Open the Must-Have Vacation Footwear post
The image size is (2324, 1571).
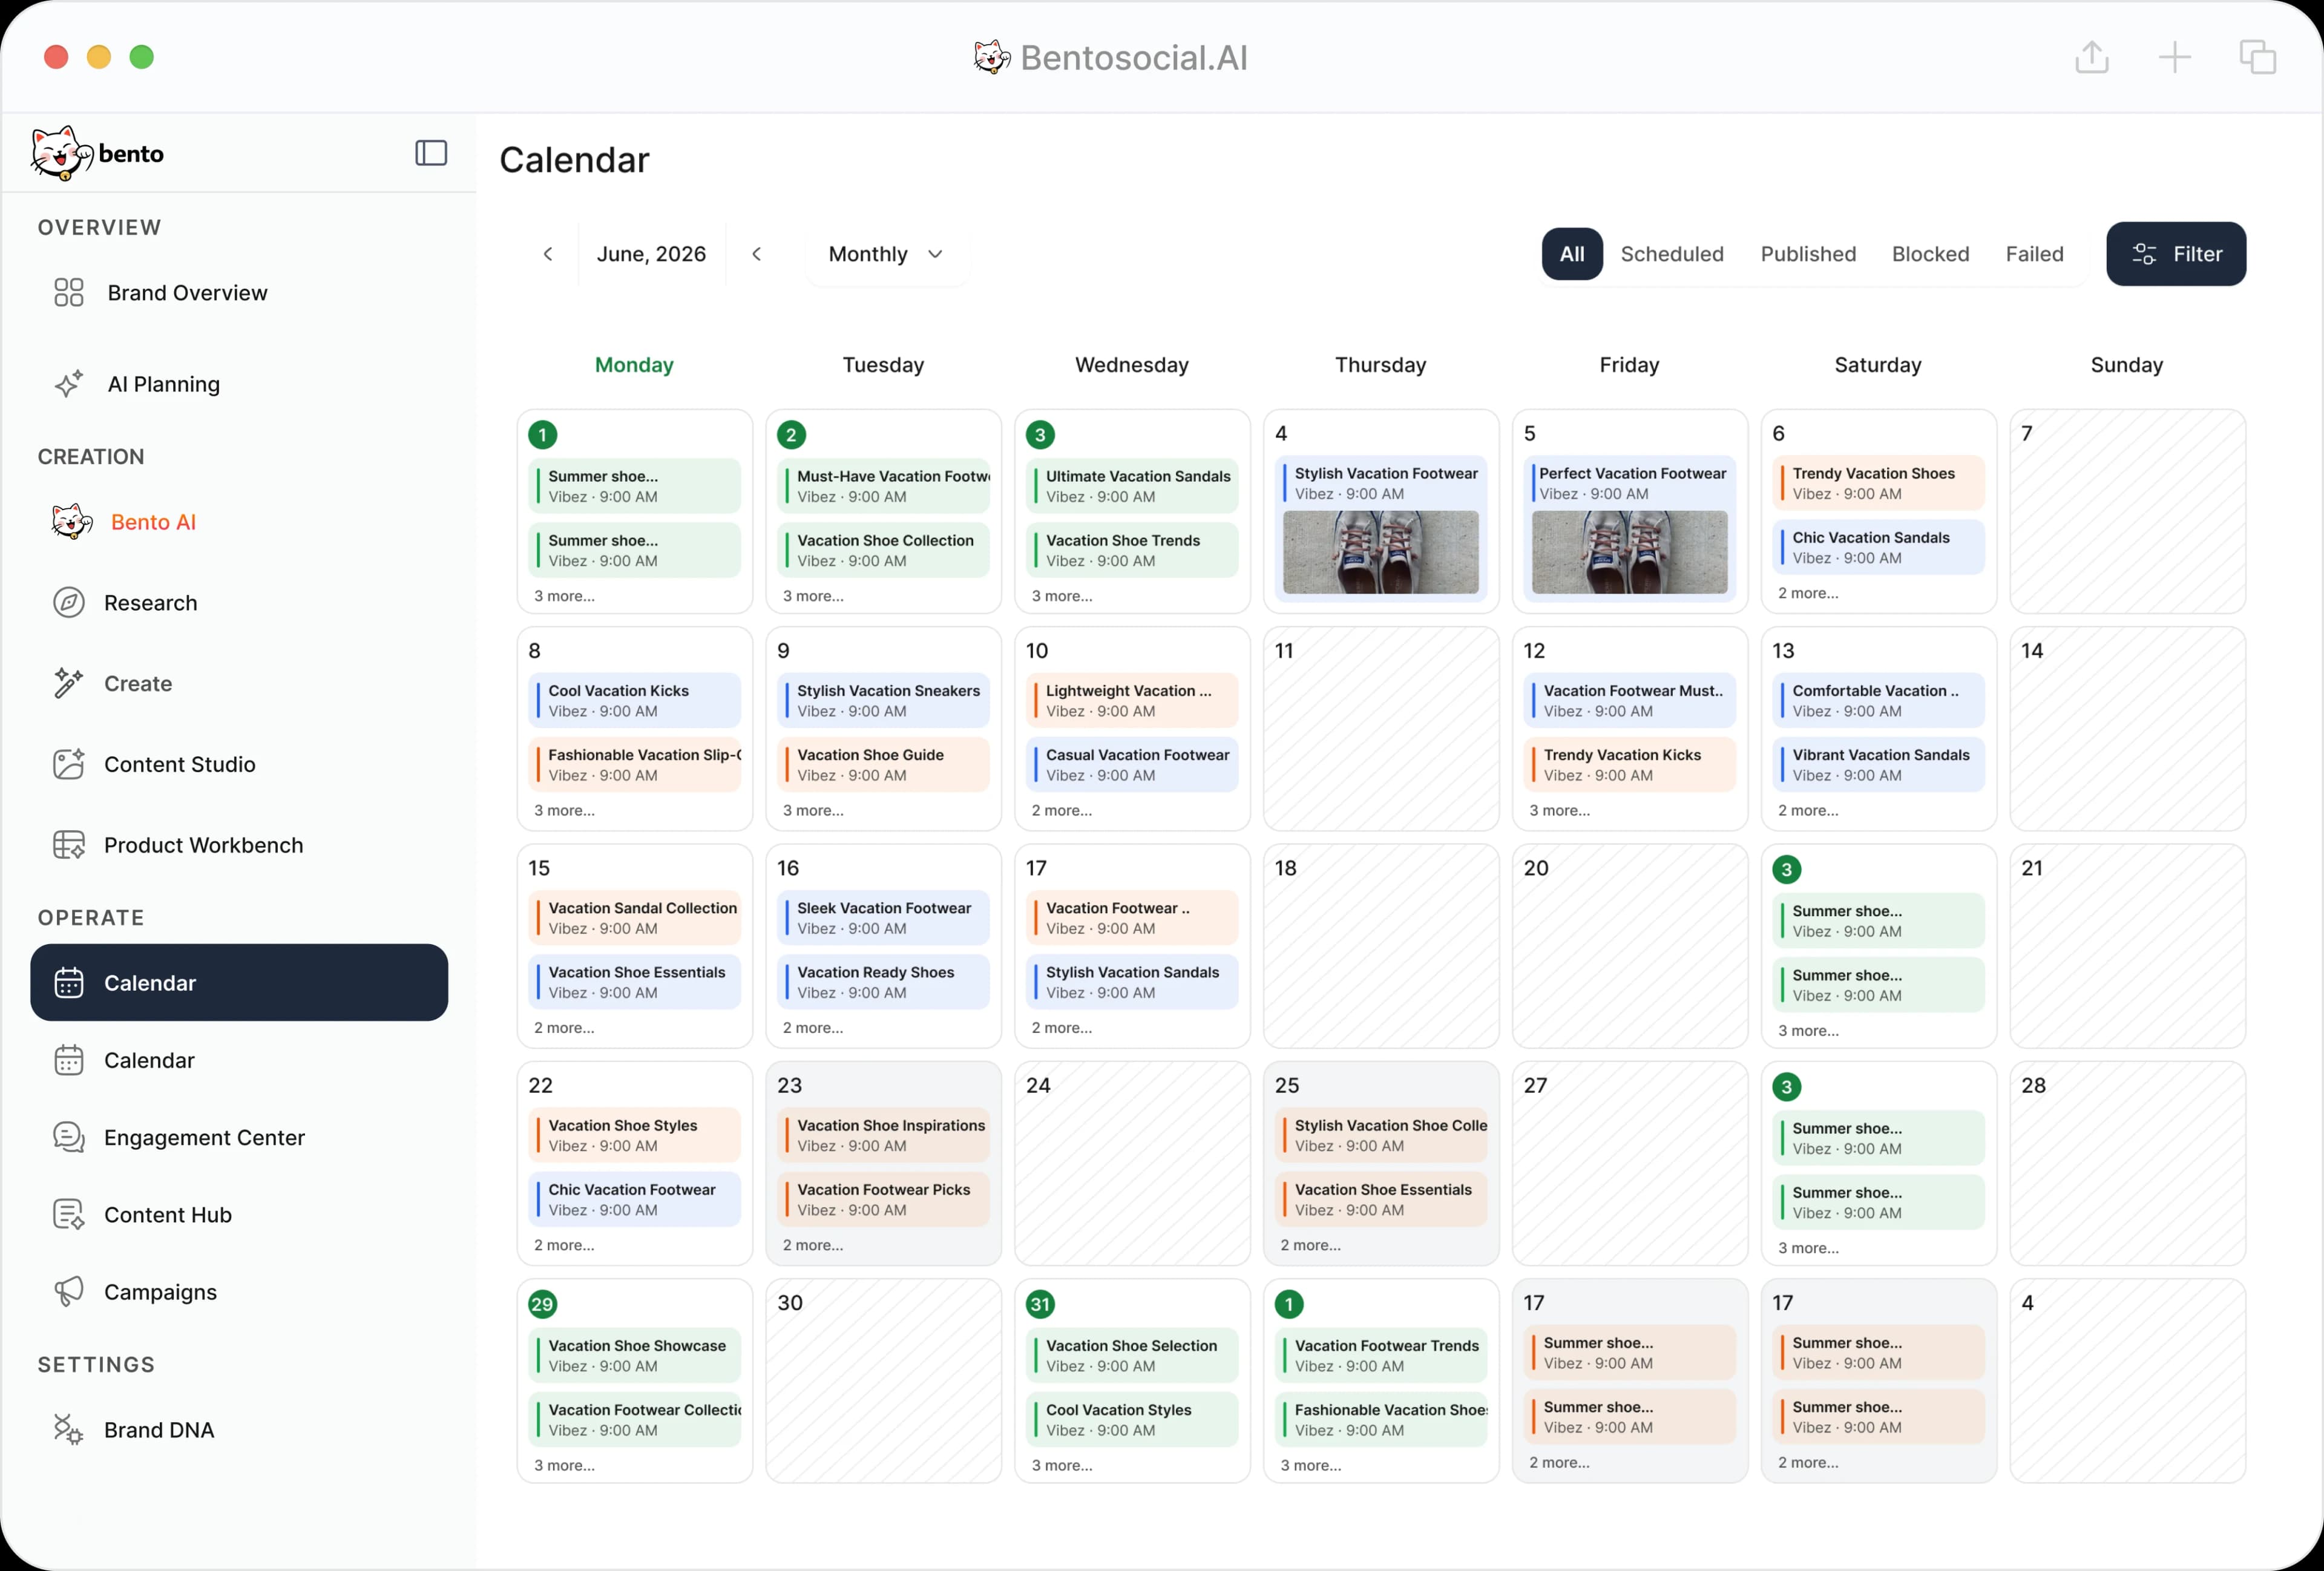(883, 486)
